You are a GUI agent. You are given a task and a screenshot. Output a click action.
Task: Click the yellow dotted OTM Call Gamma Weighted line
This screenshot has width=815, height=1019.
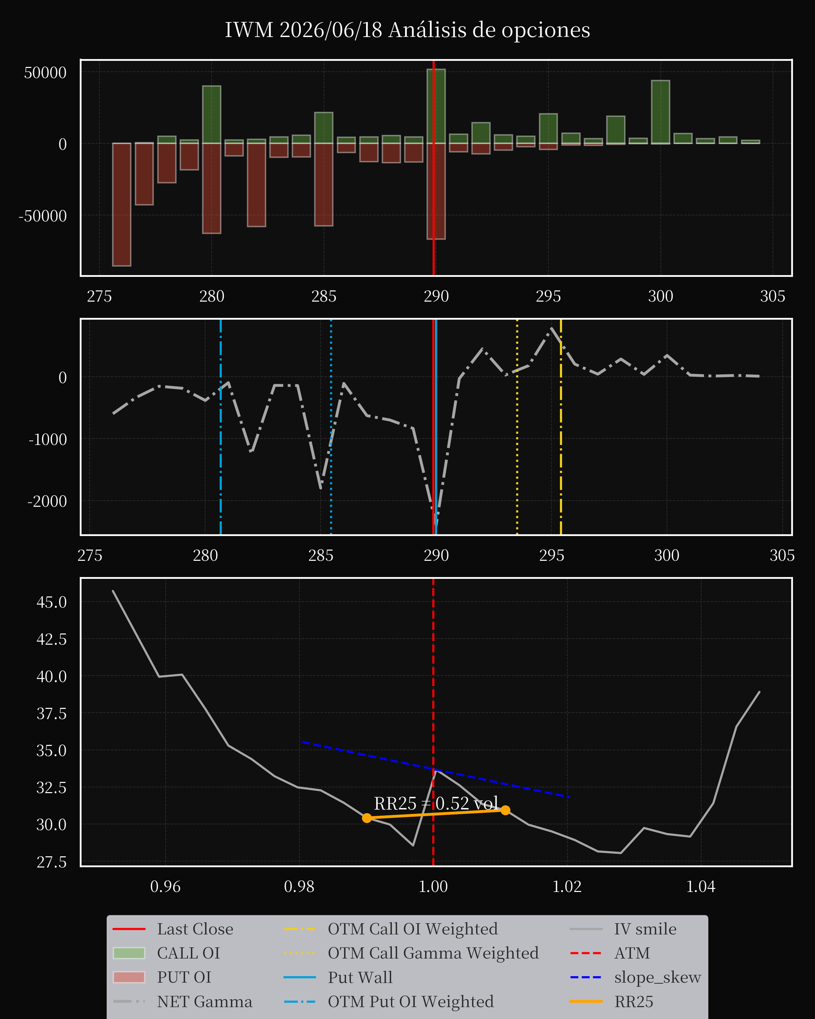point(517,427)
